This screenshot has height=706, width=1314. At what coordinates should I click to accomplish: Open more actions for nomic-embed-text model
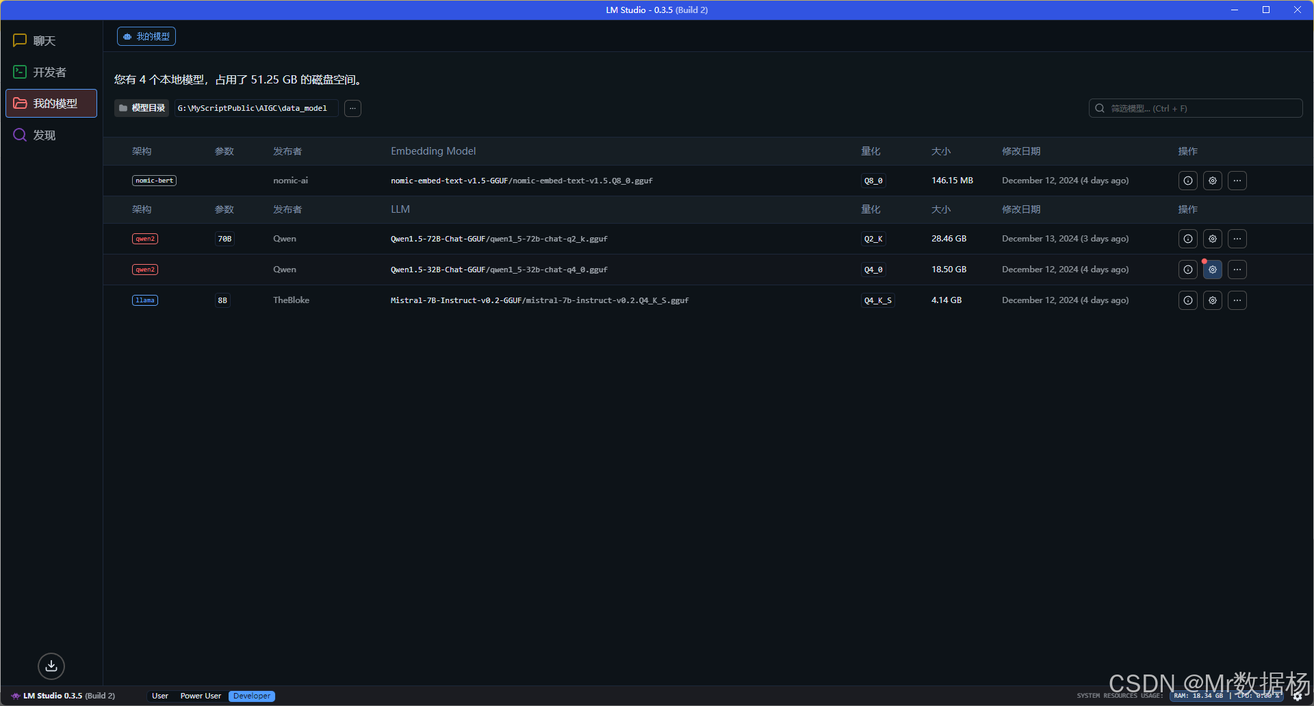point(1237,181)
